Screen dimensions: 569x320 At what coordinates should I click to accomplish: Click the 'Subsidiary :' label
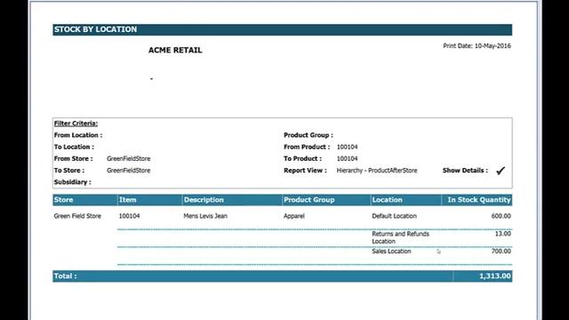73,182
